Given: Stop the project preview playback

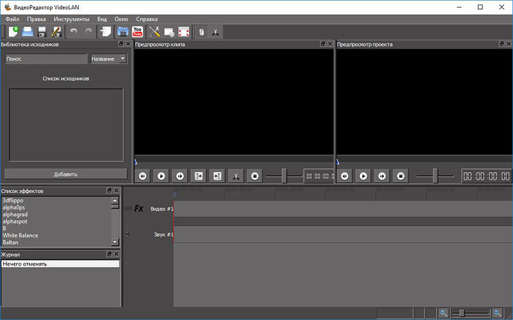Looking at the screenshot, I should click(x=400, y=176).
